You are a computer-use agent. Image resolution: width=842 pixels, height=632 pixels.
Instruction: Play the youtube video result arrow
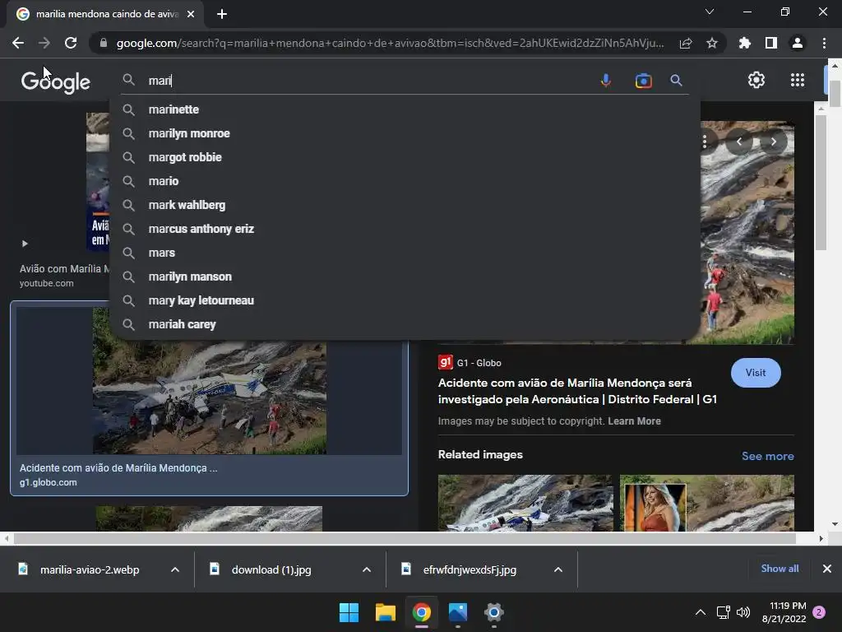[25, 244]
